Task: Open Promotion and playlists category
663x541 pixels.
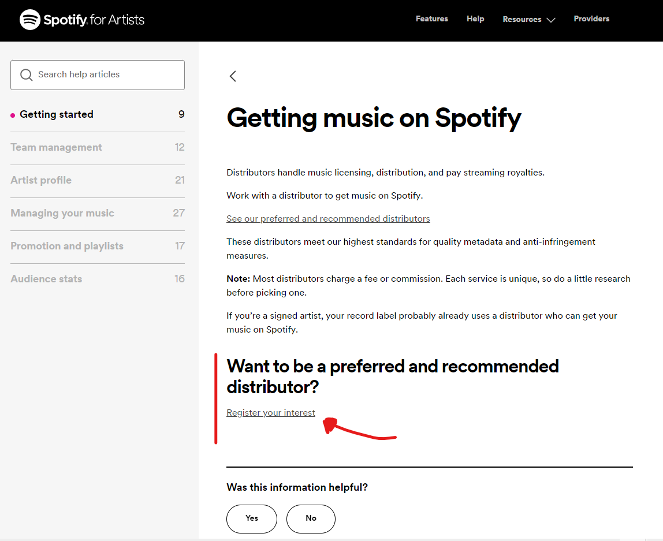Action: [x=98, y=246]
